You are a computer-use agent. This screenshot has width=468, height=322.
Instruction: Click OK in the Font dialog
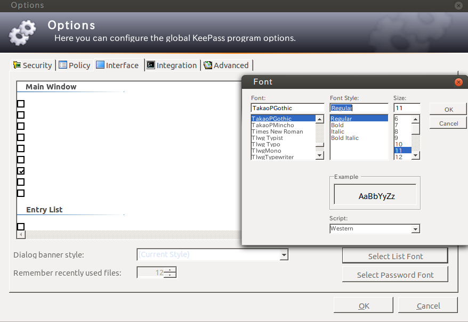(x=448, y=110)
